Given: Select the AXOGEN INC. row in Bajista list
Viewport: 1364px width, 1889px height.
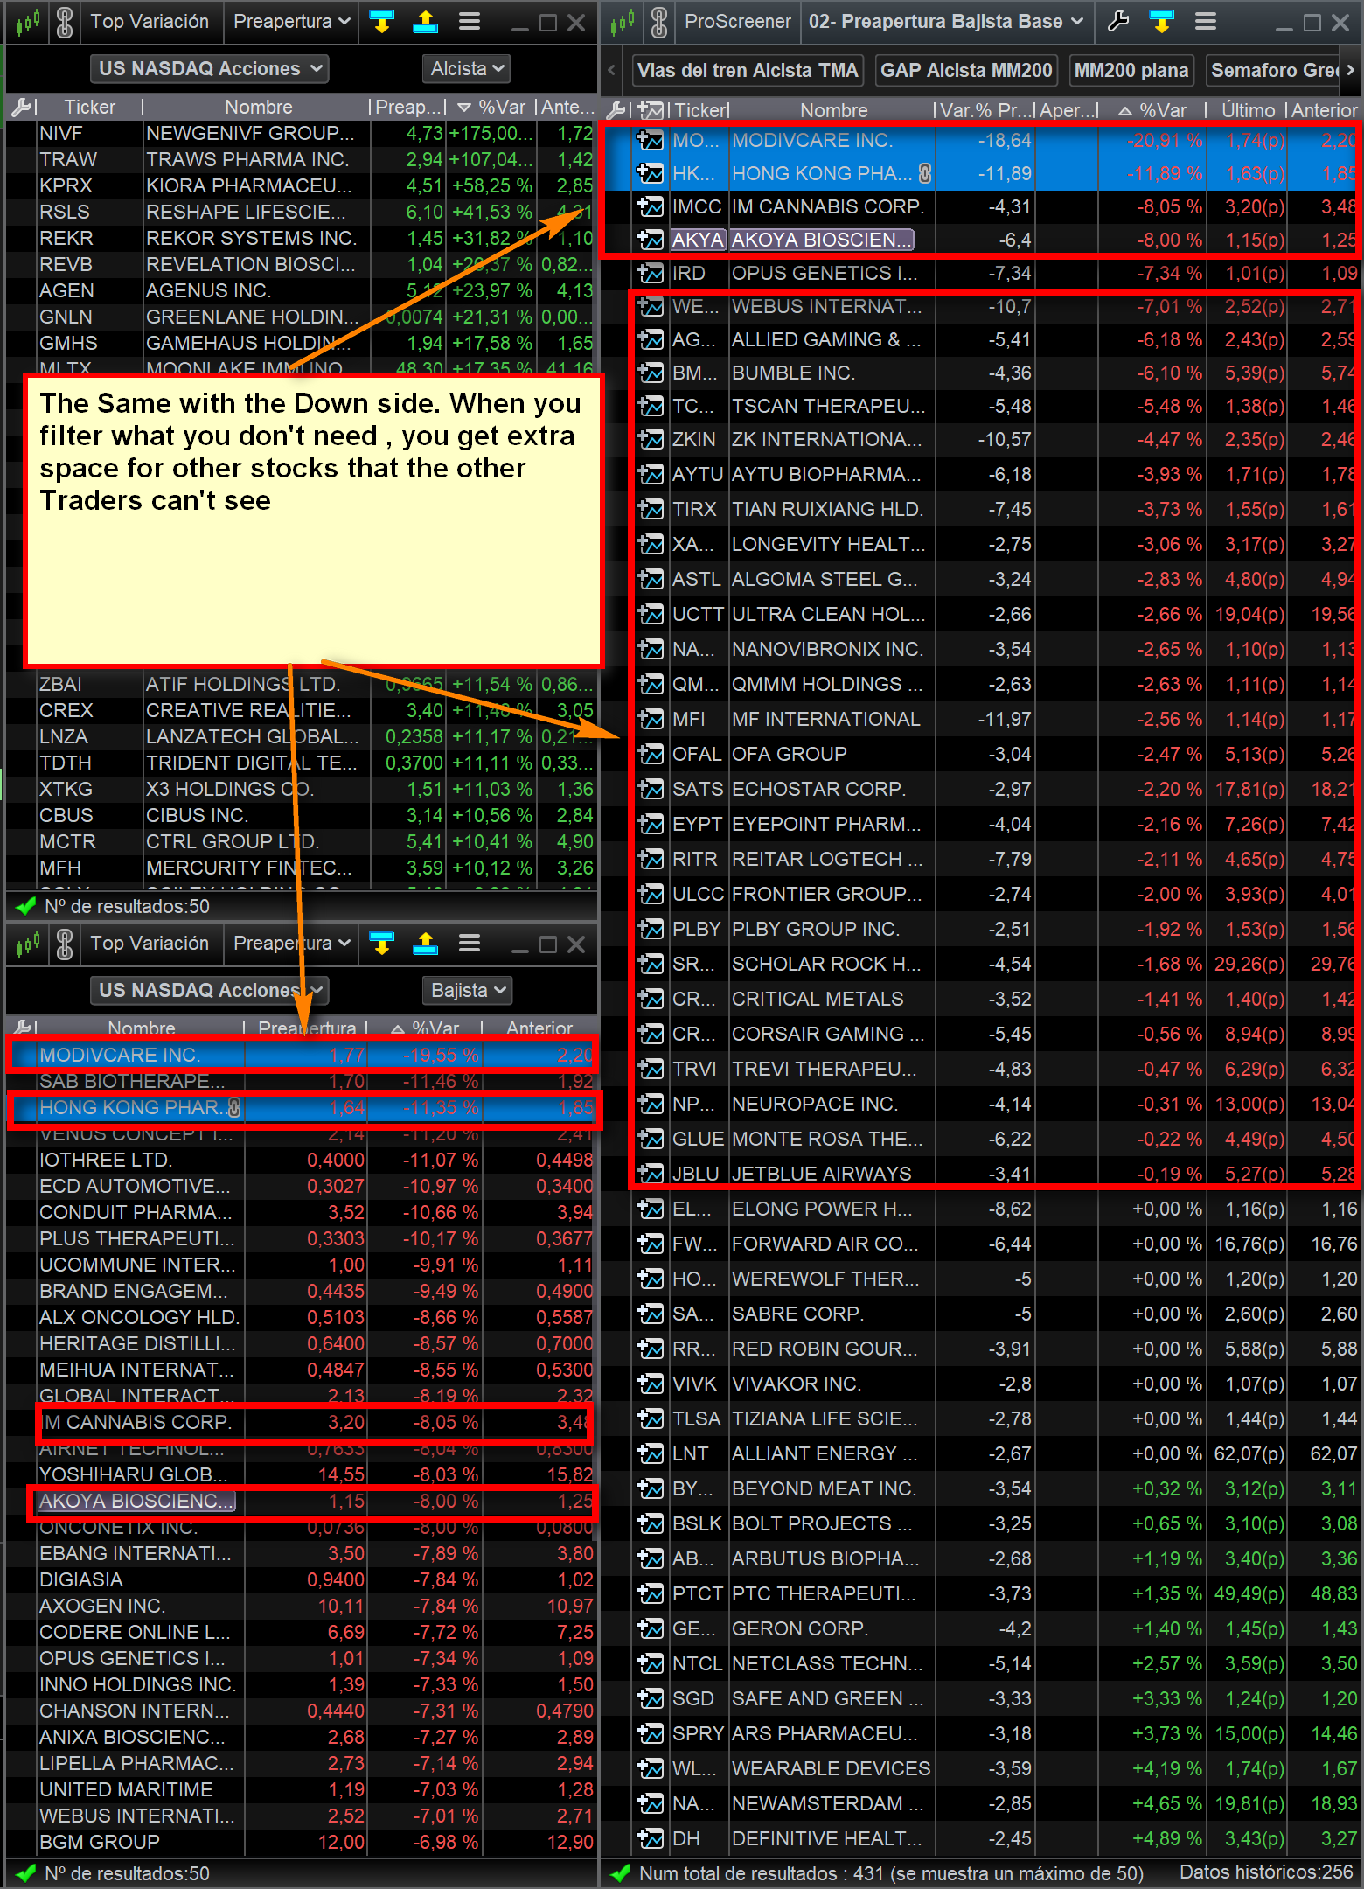Looking at the screenshot, I should coord(302,1607).
